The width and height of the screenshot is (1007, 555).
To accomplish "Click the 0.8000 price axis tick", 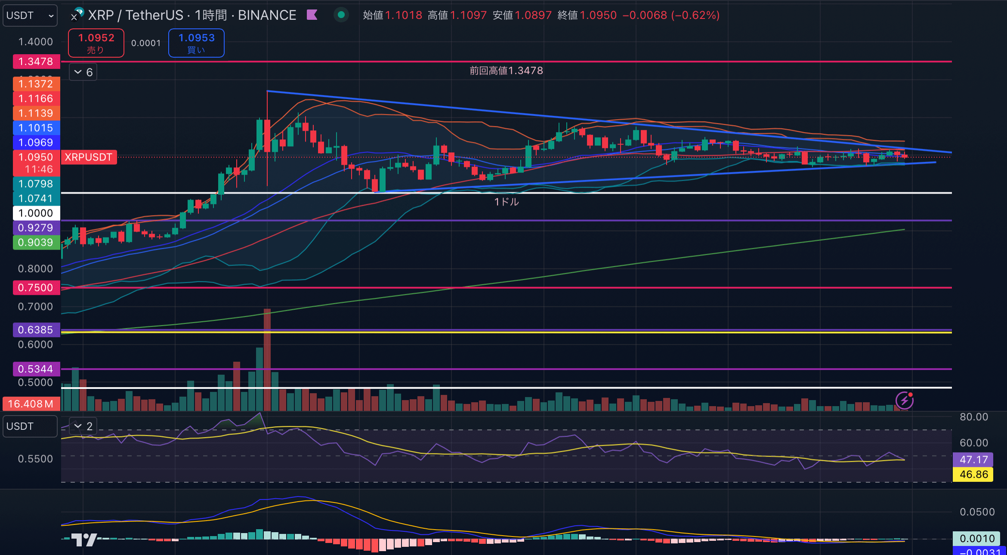I will click(35, 268).
